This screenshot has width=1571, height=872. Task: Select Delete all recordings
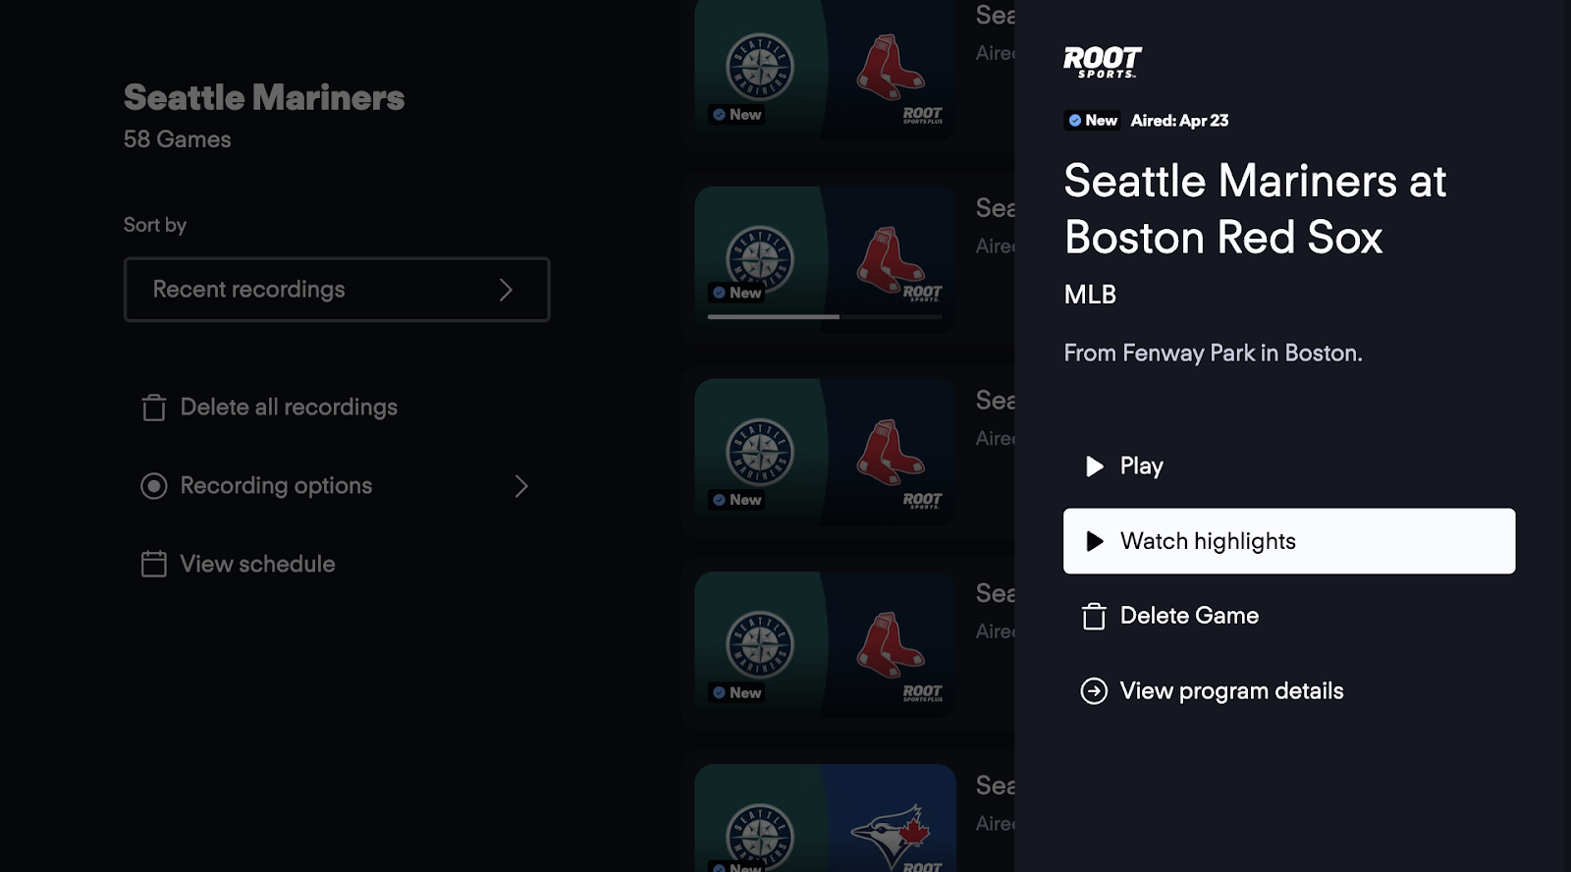(270, 408)
